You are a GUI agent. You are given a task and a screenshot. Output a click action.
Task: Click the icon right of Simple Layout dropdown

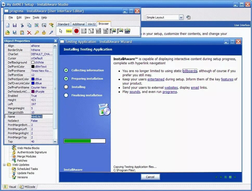[189, 17]
